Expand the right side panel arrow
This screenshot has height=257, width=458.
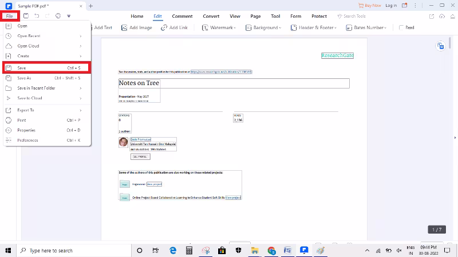(x=455, y=138)
